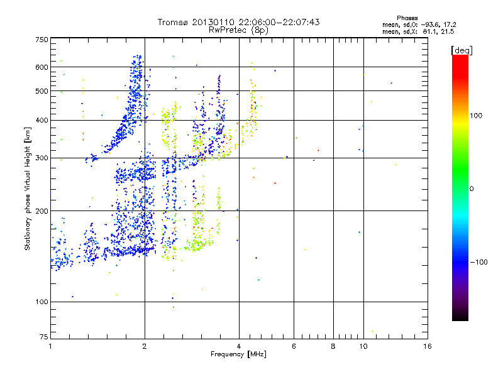Click the '-100' colorbar tick label
The image size is (503, 377).
tap(479, 262)
